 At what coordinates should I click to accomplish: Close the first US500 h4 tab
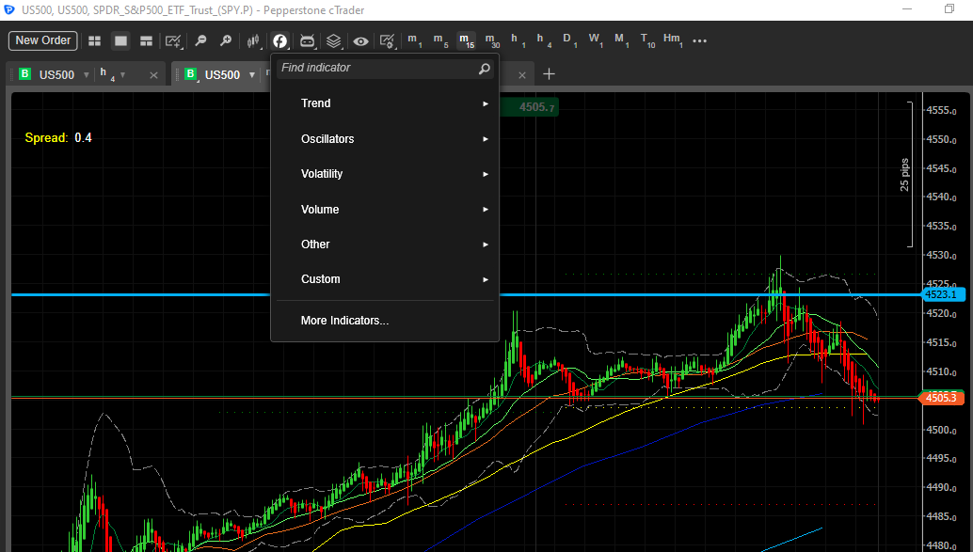154,75
